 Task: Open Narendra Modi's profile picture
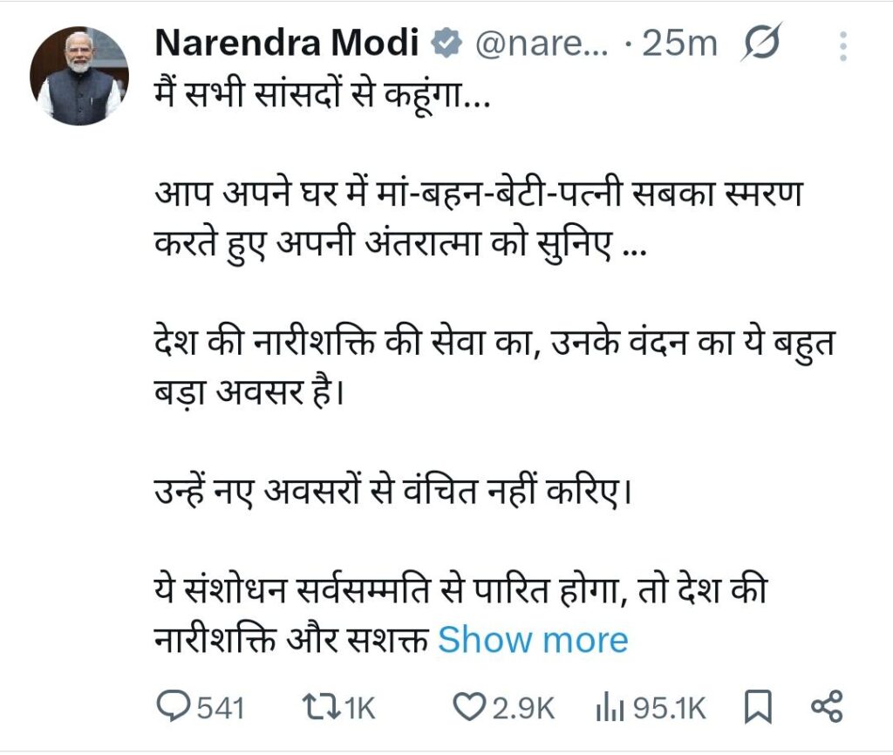pyautogui.click(x=80, y=78)
